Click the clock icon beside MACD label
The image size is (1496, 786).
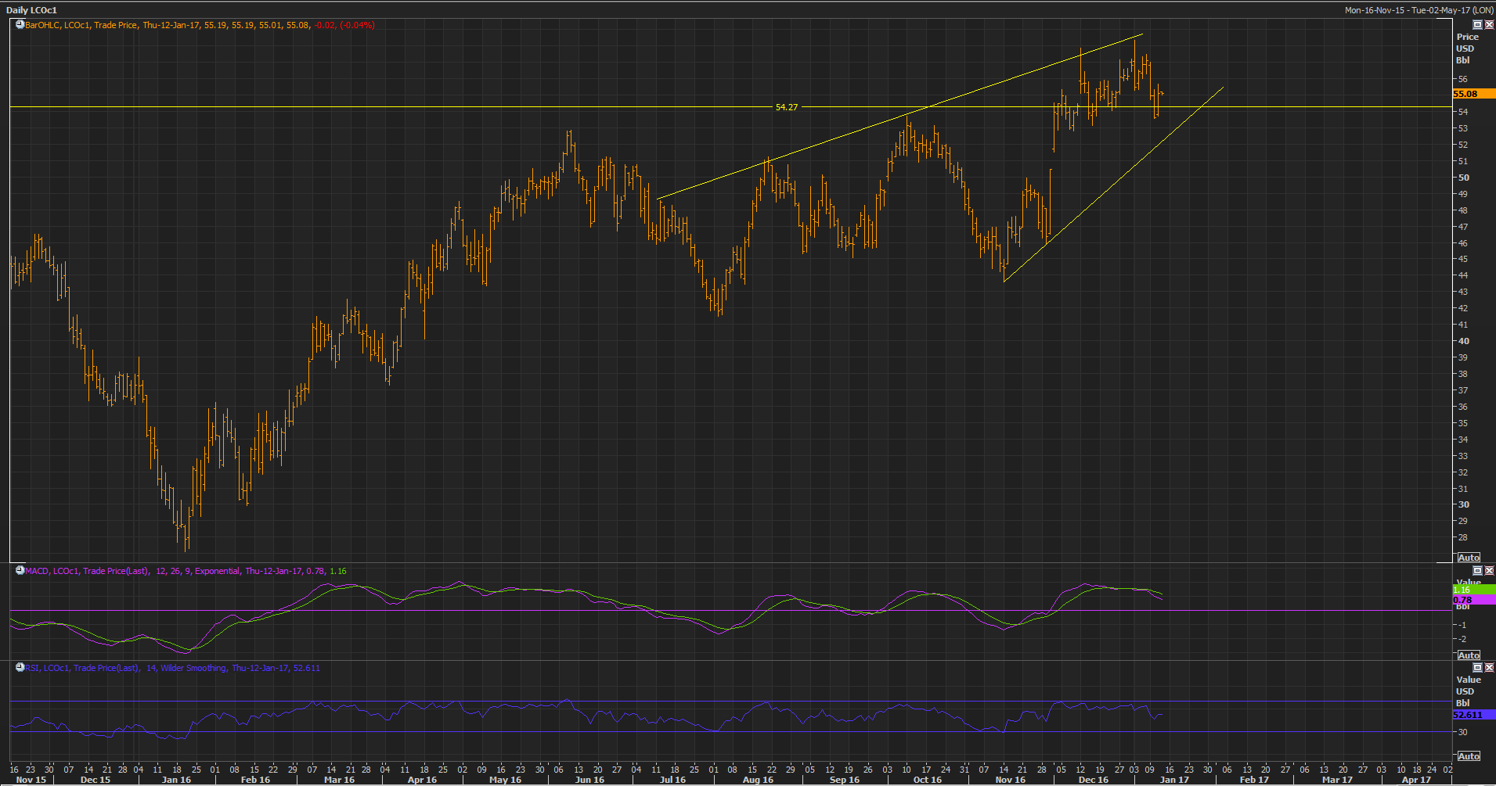pos(20,571)
